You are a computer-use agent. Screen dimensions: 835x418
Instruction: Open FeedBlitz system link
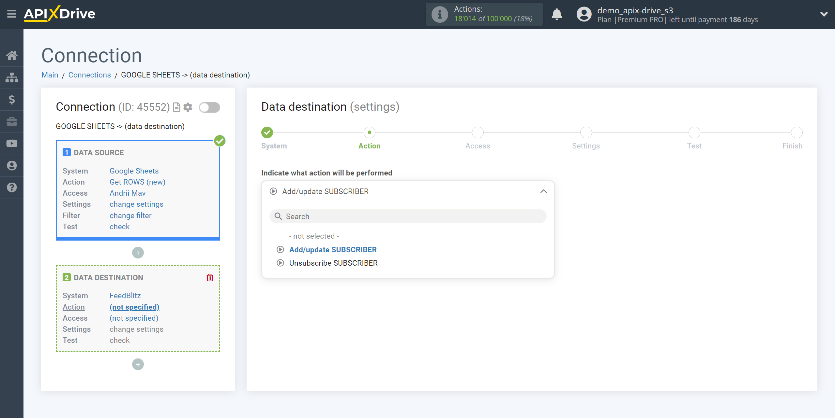[x=125, y=296]
